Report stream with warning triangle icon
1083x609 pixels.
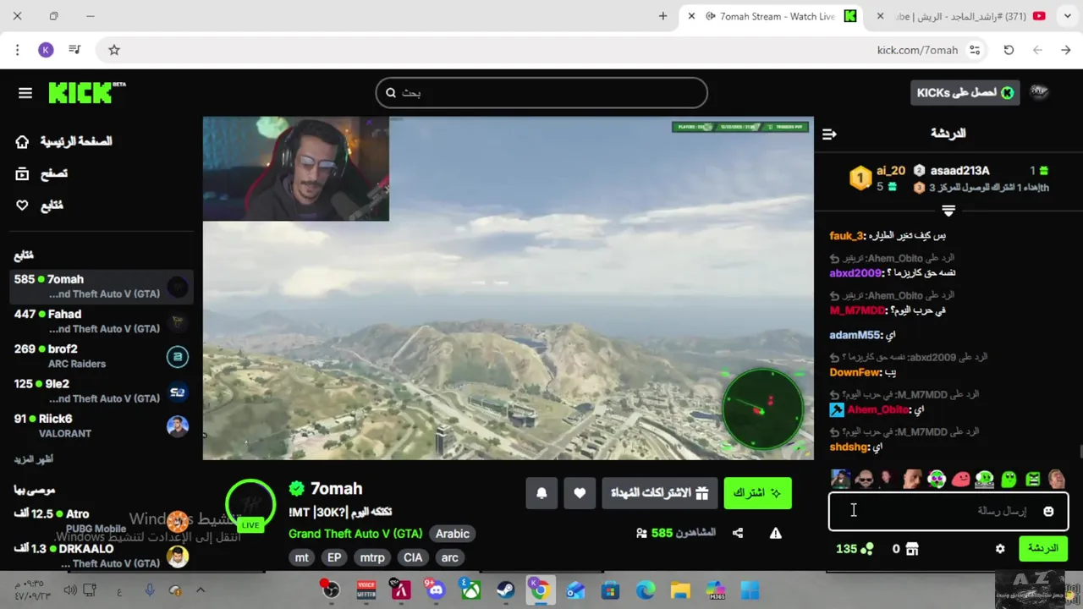pyautogui.click(x=775, y=533)
